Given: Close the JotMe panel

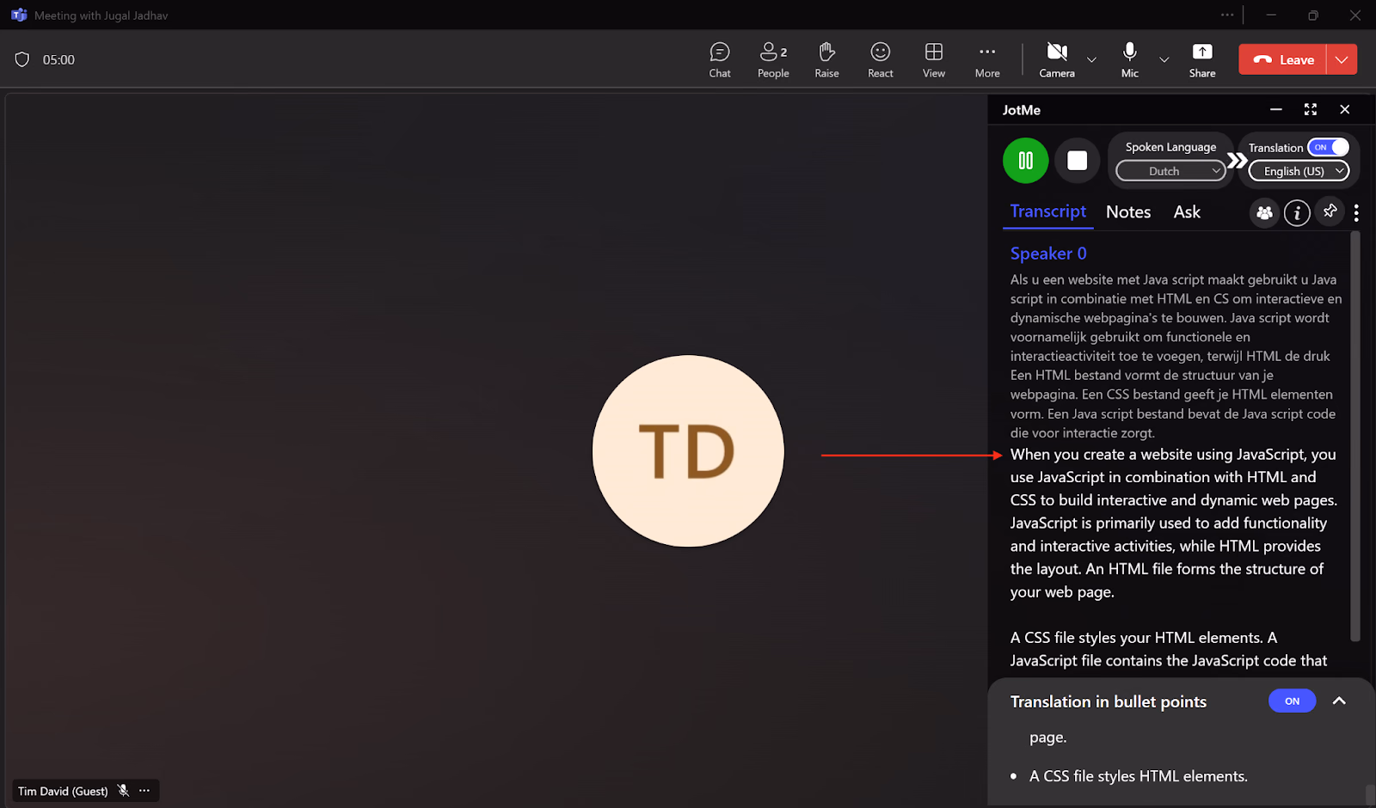Looking at the screenshot, I should [1345, 109].
